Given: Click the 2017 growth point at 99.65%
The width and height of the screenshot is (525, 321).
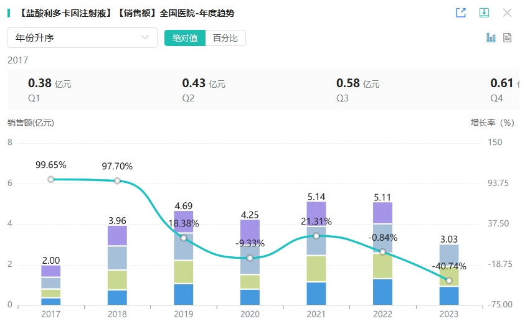Looking at the screenshot, I should [51, 179].
